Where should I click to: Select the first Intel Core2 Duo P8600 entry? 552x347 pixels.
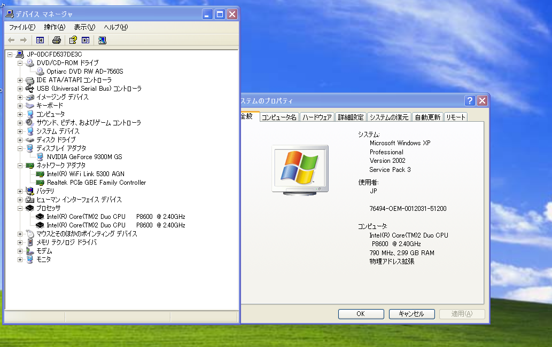pos(116,217)
